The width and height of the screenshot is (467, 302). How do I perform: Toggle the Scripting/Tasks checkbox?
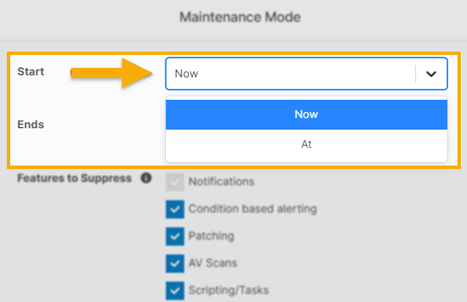[174, 290]
